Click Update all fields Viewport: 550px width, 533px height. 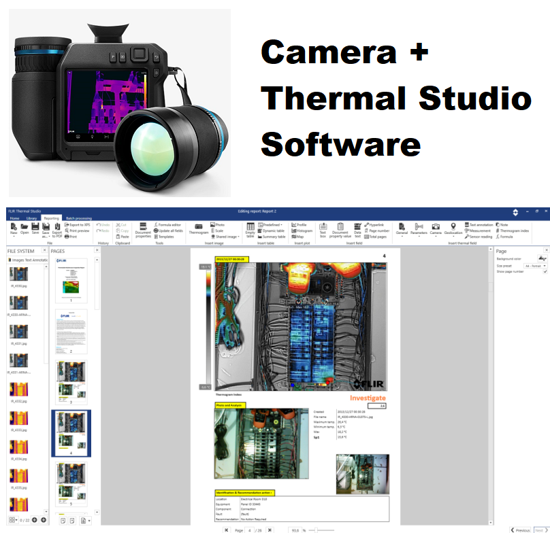tap(168, 230)
